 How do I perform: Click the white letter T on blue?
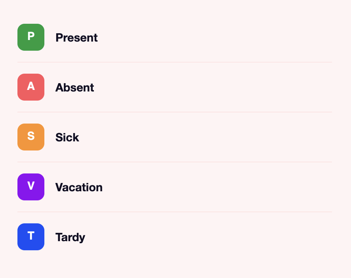click(31, 236)
